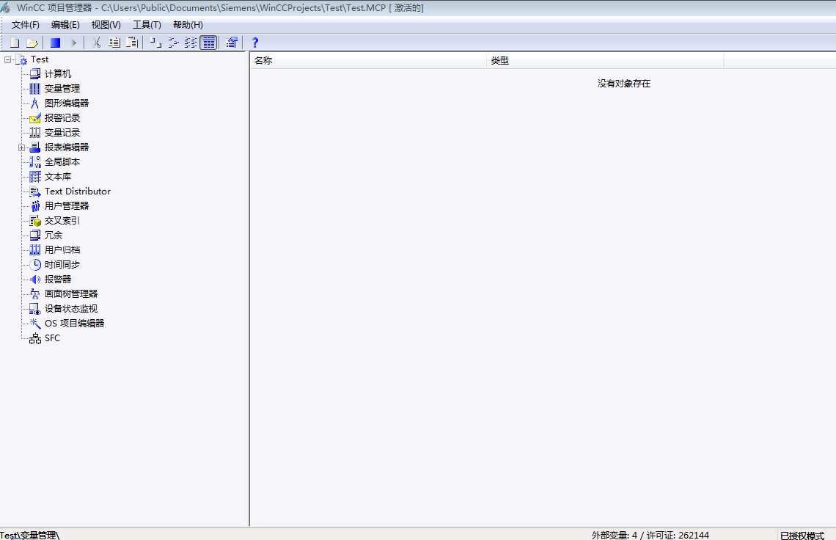This screenshot has width=836, height=540.
Task: Collapse the Test project root node
Action: tap(7, 59)
